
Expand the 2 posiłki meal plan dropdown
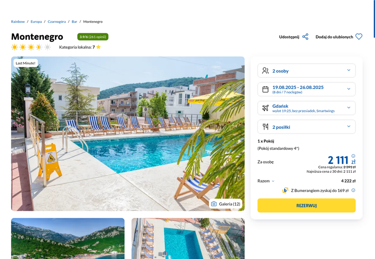[x=307, y=126]
